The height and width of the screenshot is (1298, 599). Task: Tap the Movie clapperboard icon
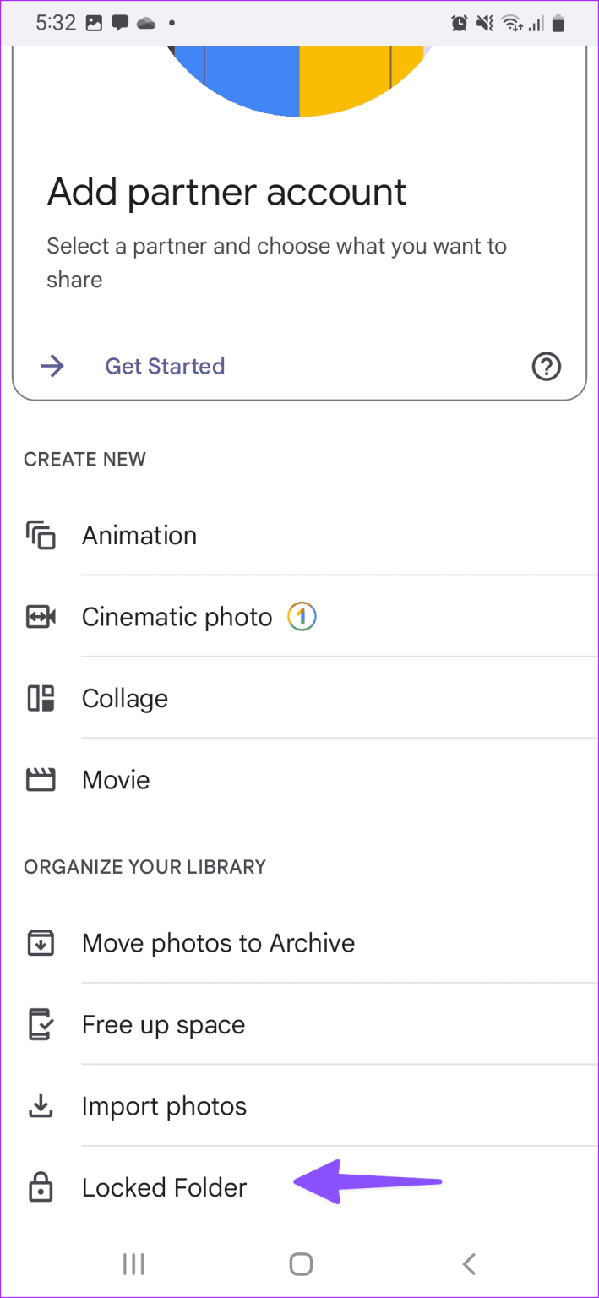click(x=40, y=779)
